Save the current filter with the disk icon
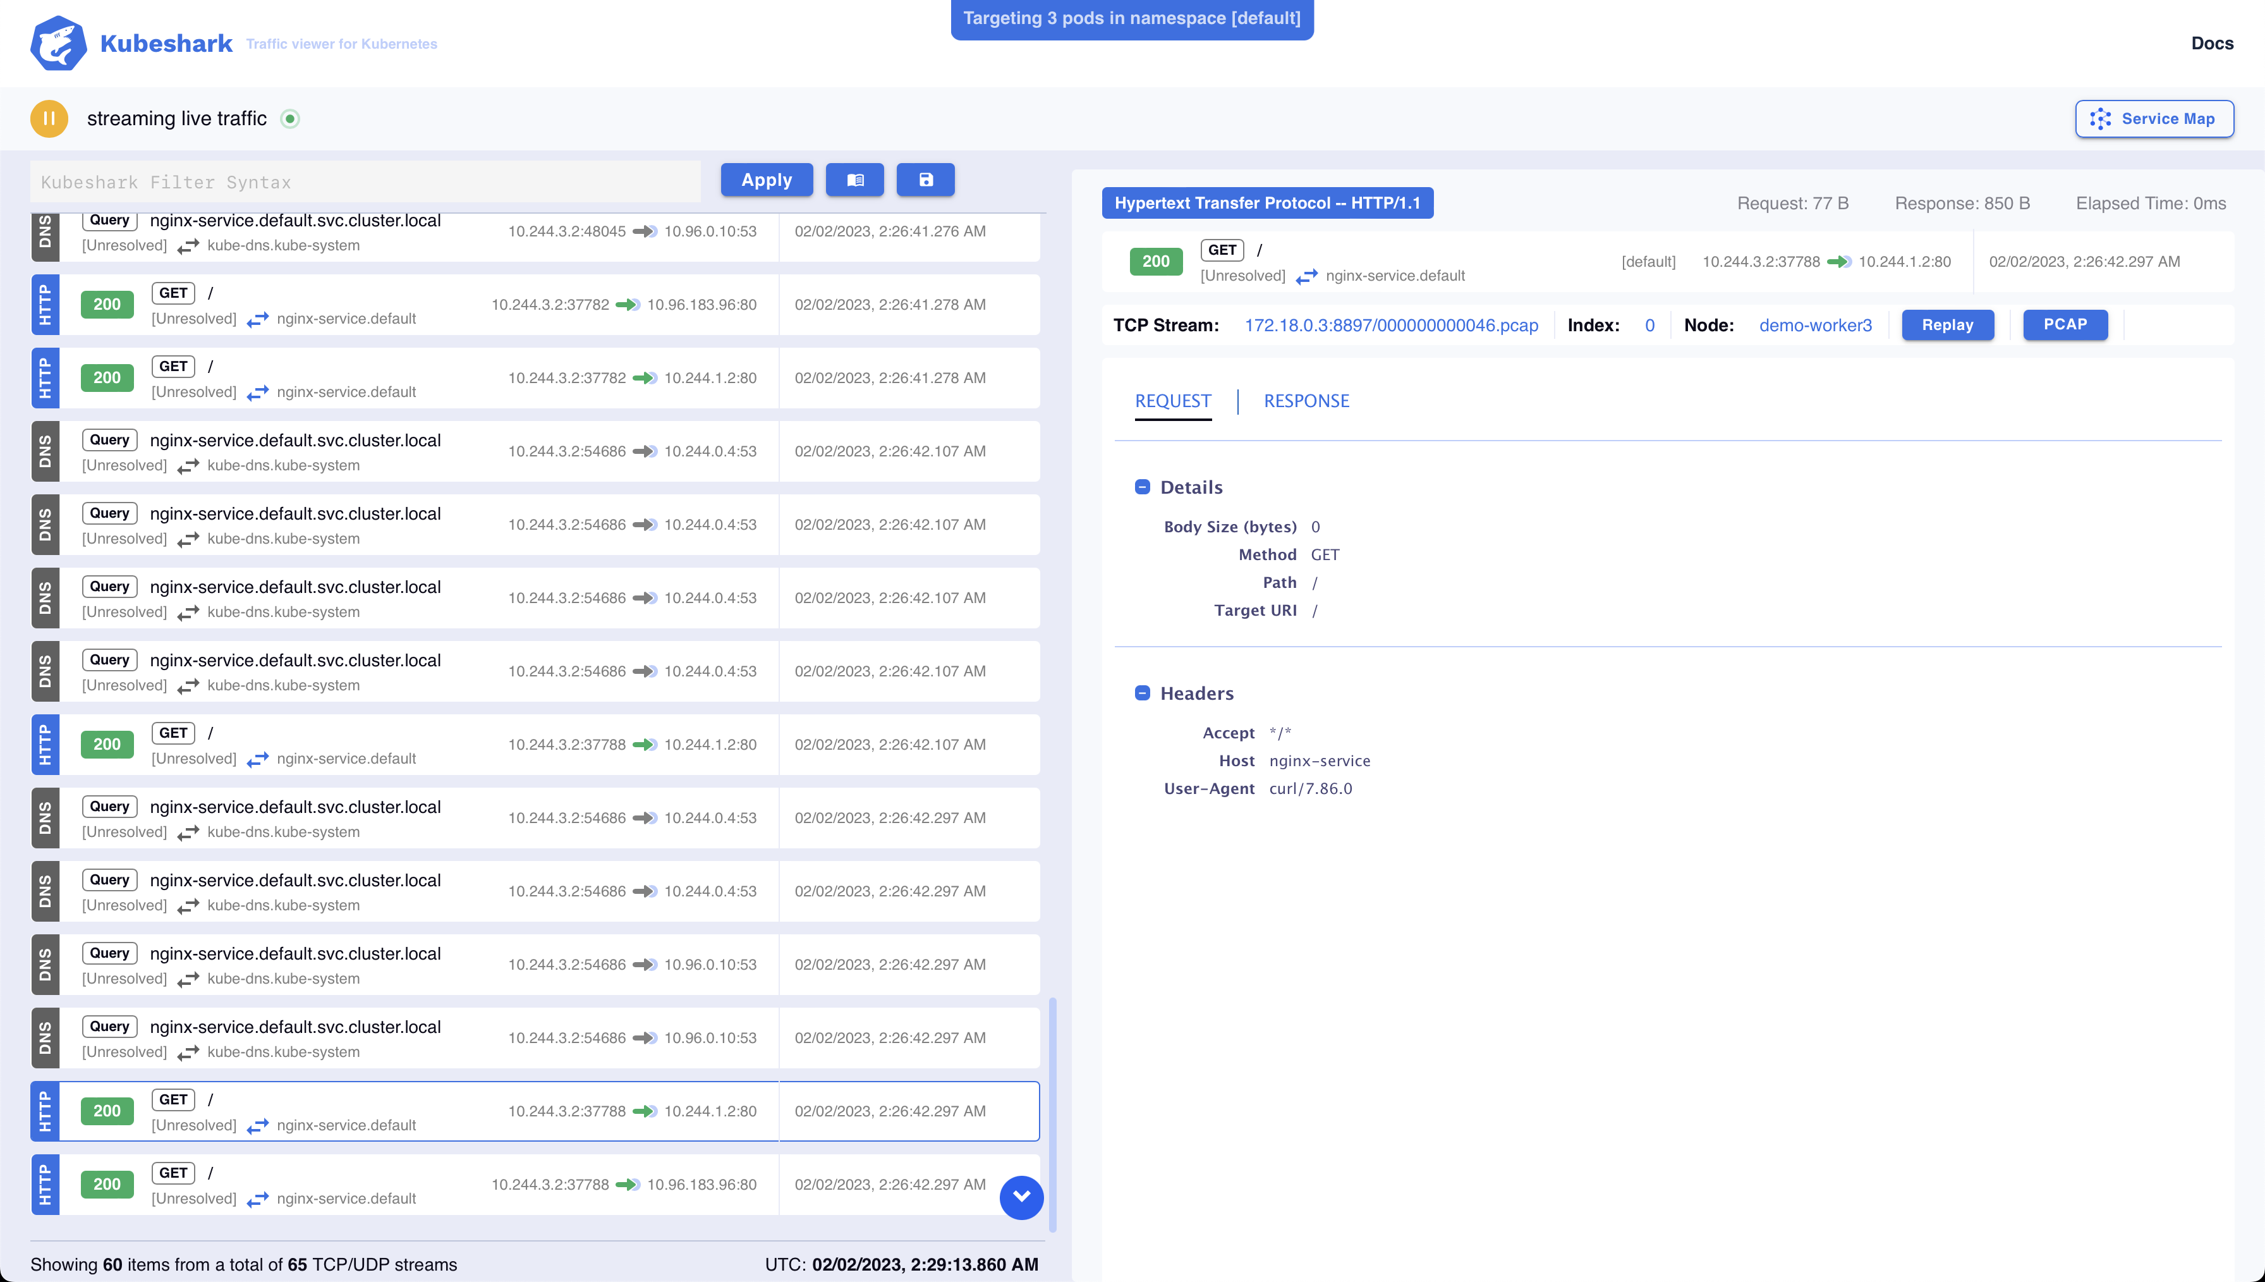The width and height of the screenshot is (2265, 1282). tap(925, 180)
